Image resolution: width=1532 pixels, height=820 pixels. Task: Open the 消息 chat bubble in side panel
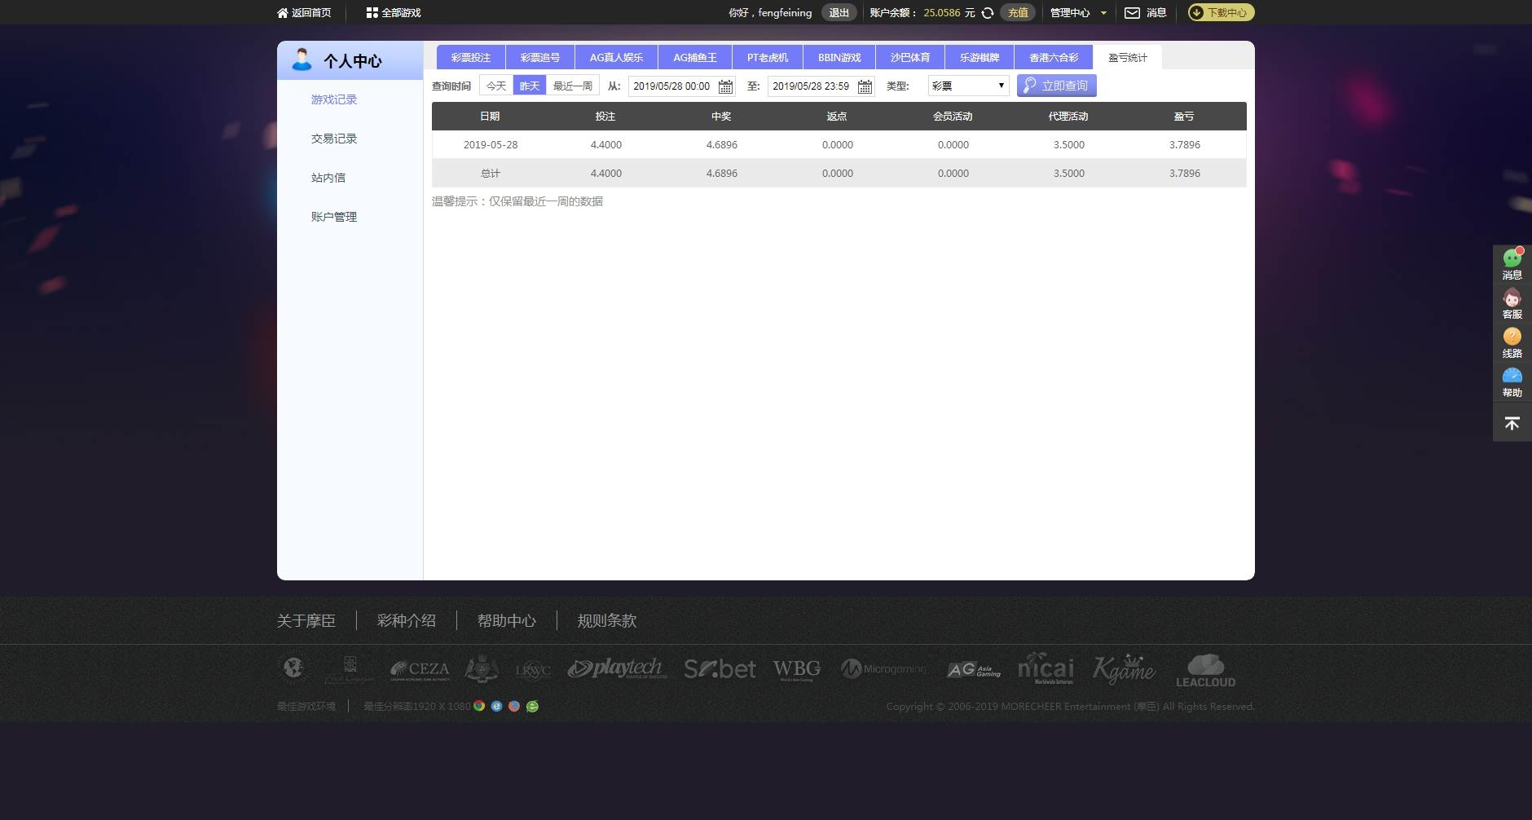click(x=1512, y=258)
